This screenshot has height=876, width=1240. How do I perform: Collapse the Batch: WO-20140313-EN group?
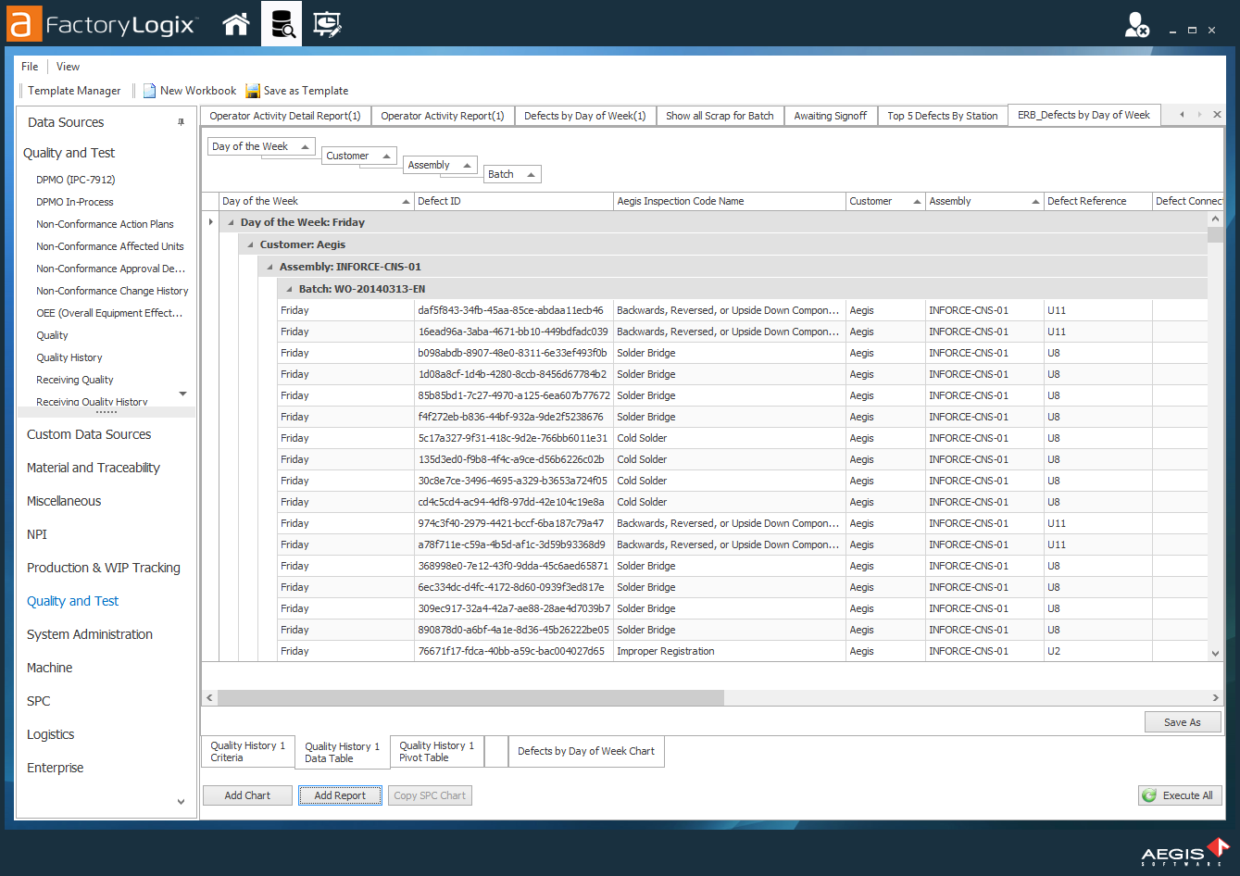coord(288,288)
